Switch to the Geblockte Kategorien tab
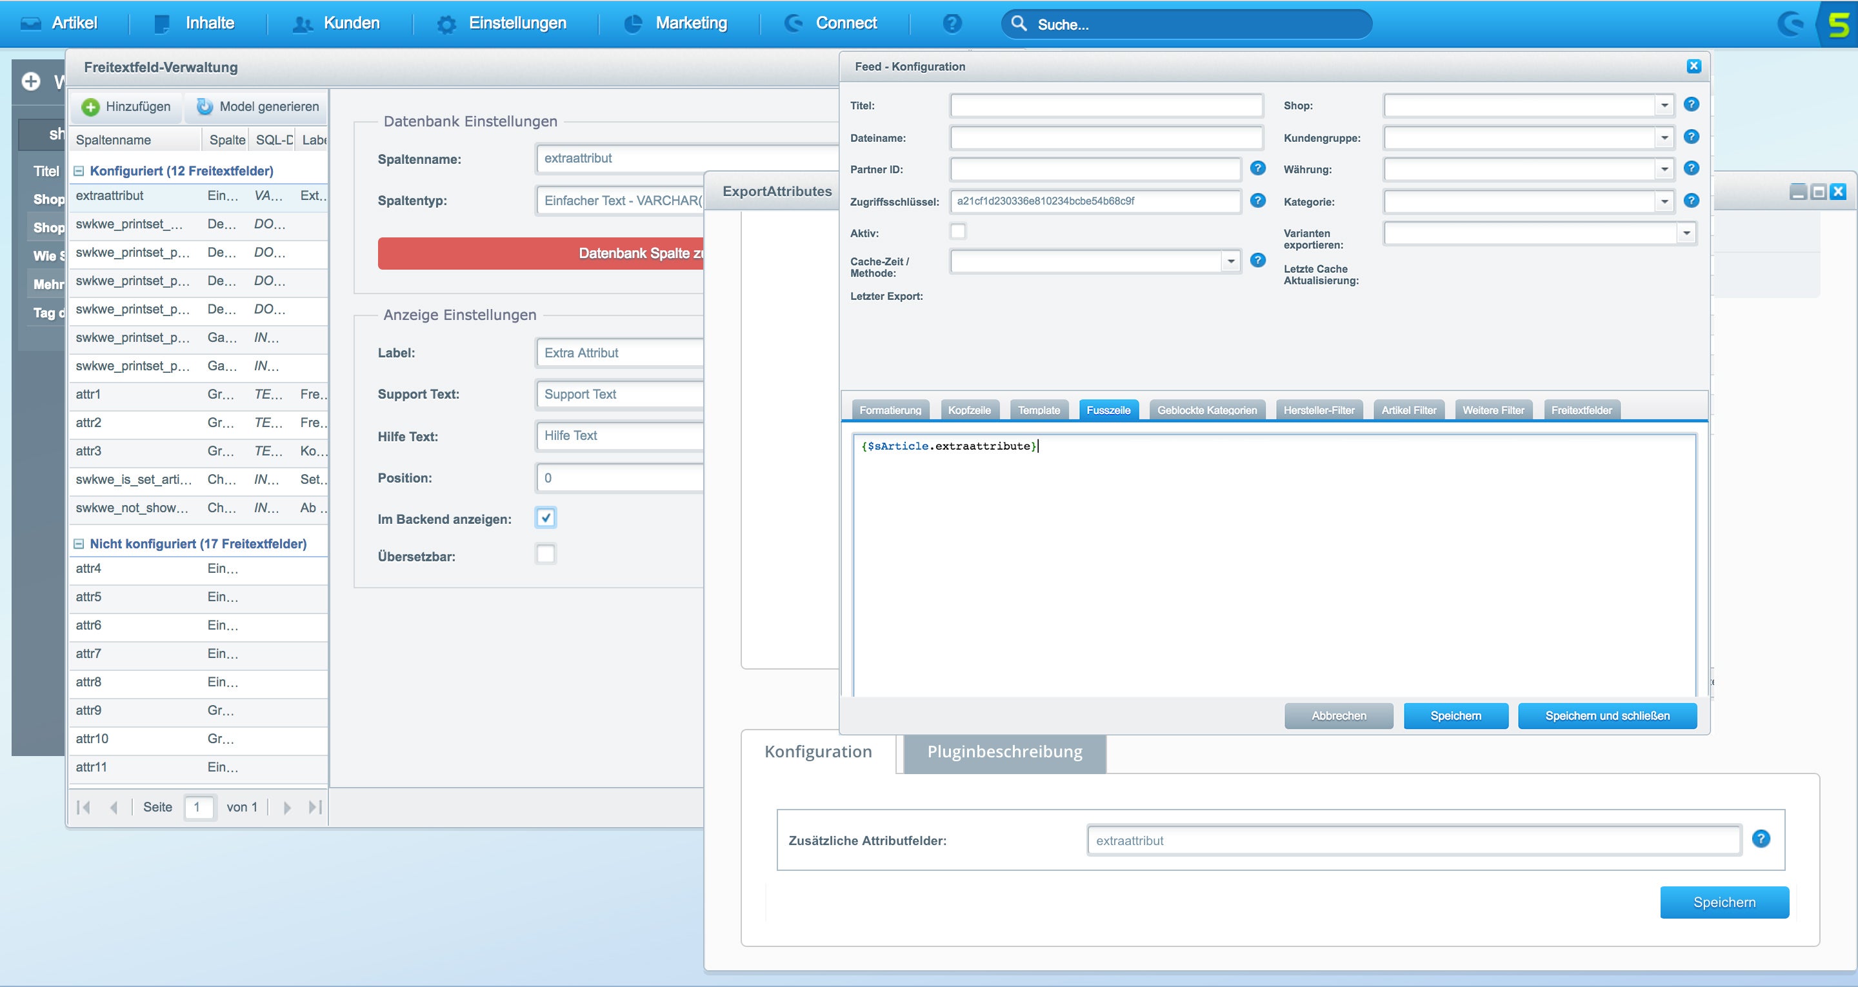Screen dimensions: 1858x987 (1206, 410)
